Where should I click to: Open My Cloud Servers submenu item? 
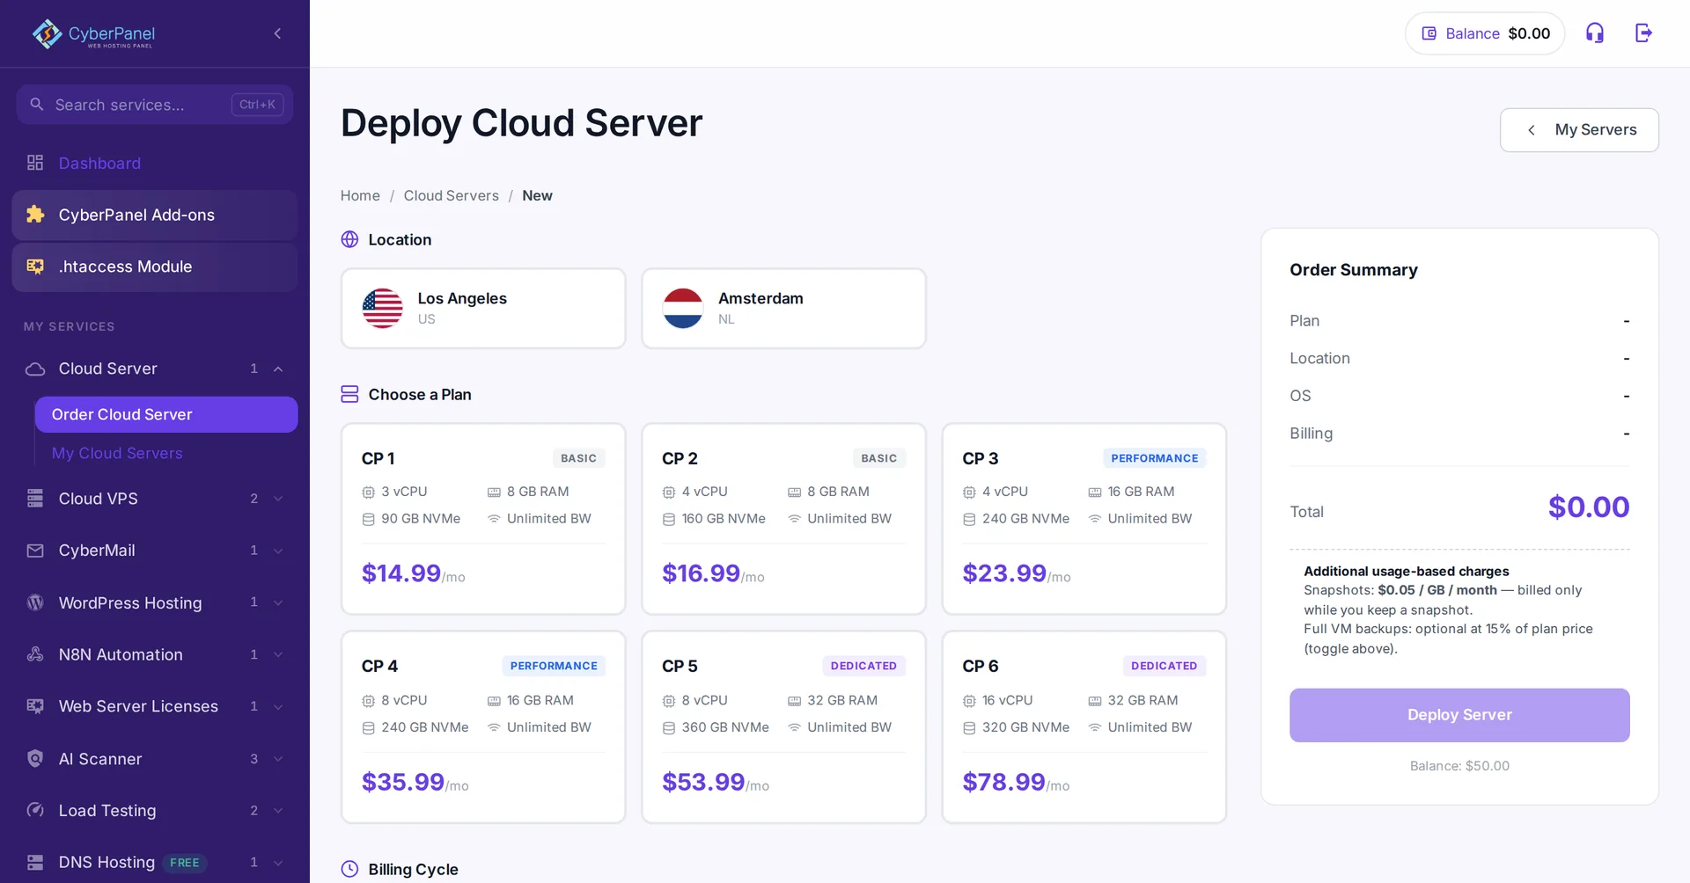(x=117, y=453)
